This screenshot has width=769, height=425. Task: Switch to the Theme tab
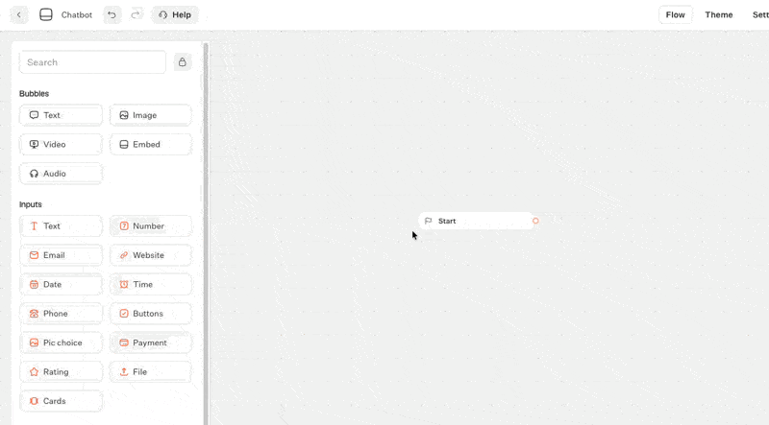point(718,15)
